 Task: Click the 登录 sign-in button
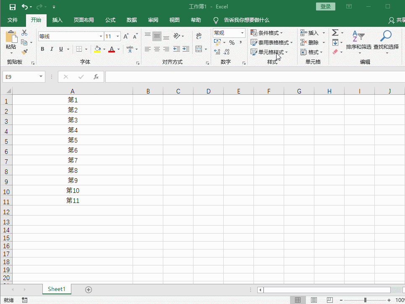(325, 7)
